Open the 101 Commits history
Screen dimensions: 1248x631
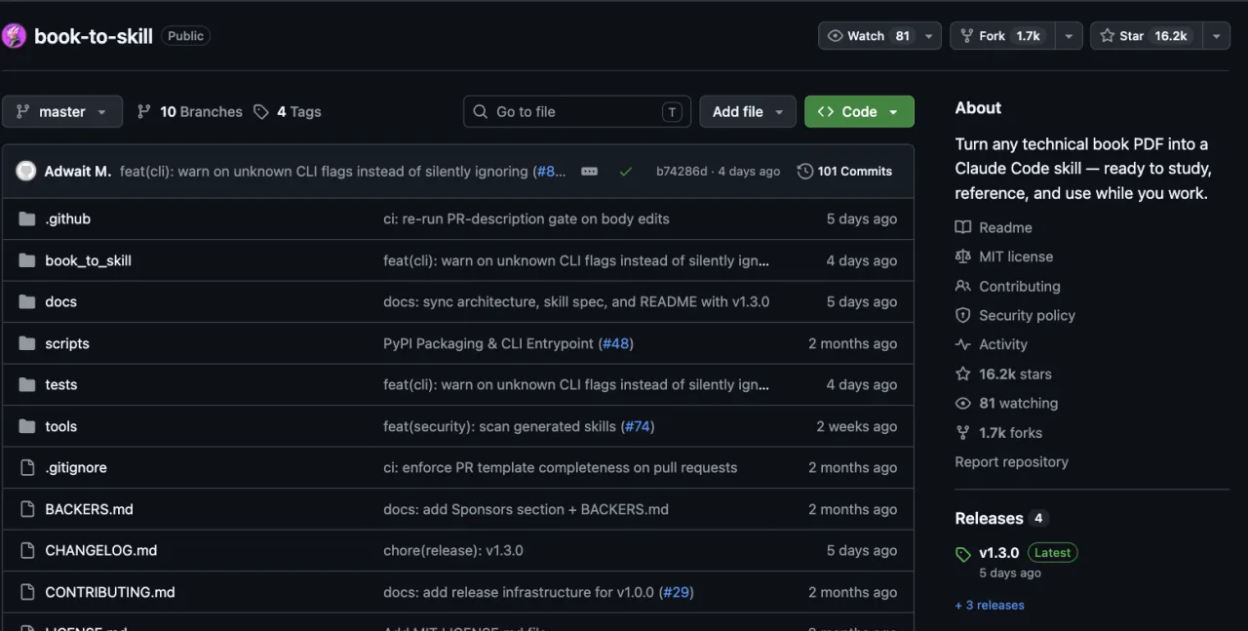844,171
